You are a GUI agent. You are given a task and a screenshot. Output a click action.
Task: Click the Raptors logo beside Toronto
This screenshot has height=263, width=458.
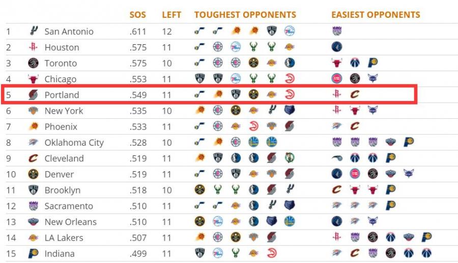[33, 63]
